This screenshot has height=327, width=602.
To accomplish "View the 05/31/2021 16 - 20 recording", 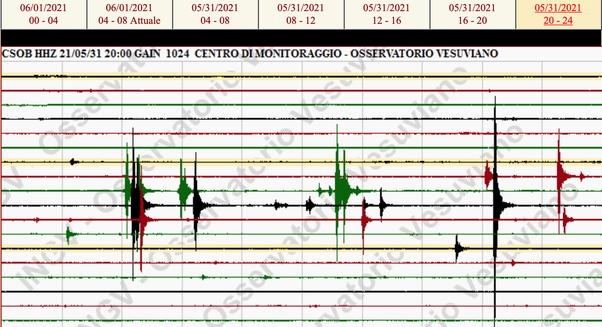I will point(472,14).
